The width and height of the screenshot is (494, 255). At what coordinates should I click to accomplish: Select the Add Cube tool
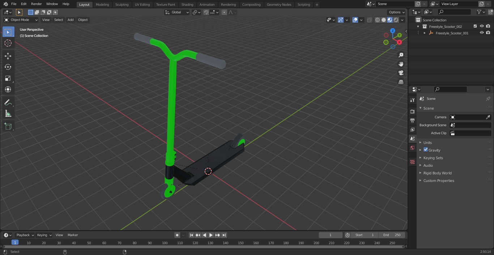pyautogui.click(x=8, y=127)
